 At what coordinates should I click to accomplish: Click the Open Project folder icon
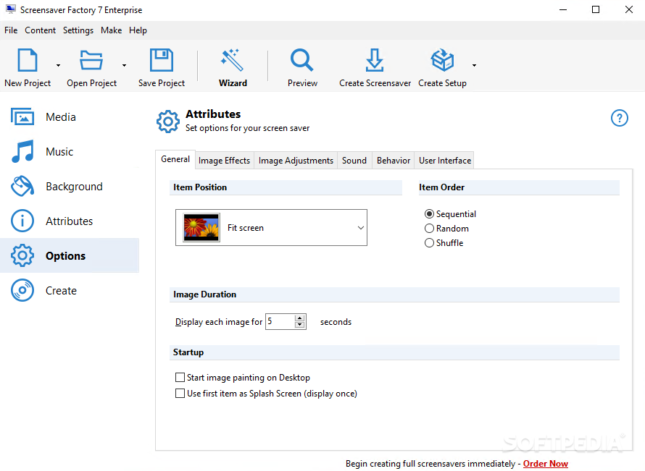[x=91, y=60]
